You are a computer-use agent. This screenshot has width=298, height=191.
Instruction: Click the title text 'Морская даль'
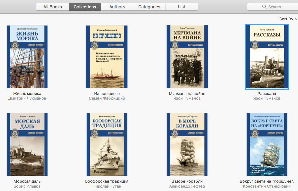(27, 181)
